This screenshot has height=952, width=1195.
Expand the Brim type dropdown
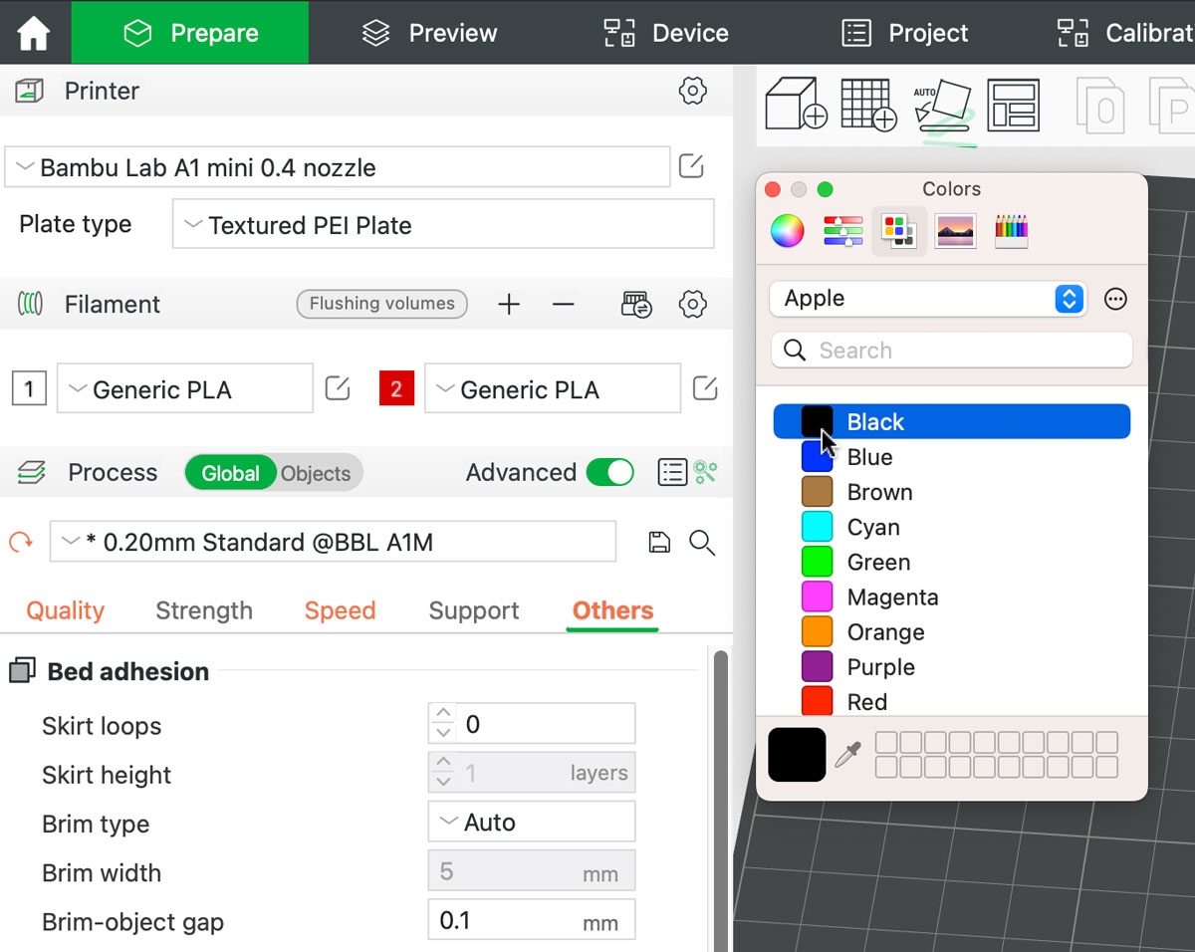pos(532,823)
